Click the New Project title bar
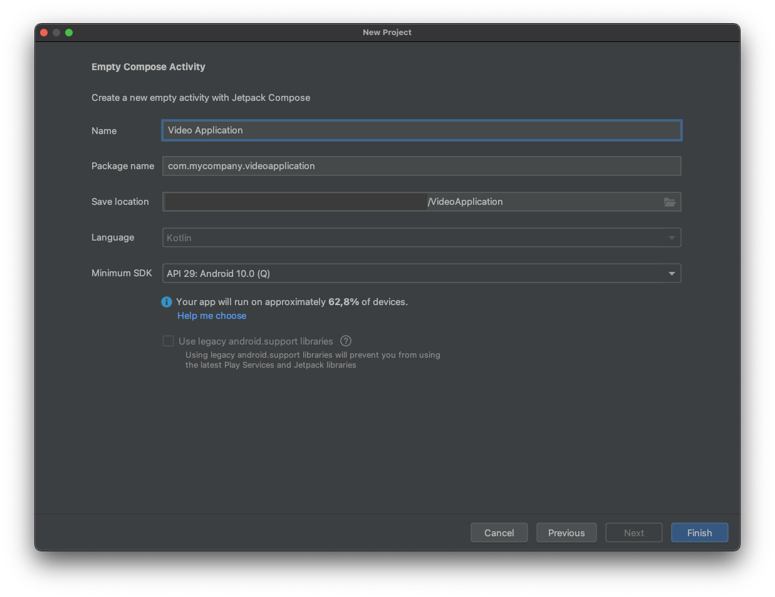The height and width of the screenshot is (597, 775). click(387, 33)
